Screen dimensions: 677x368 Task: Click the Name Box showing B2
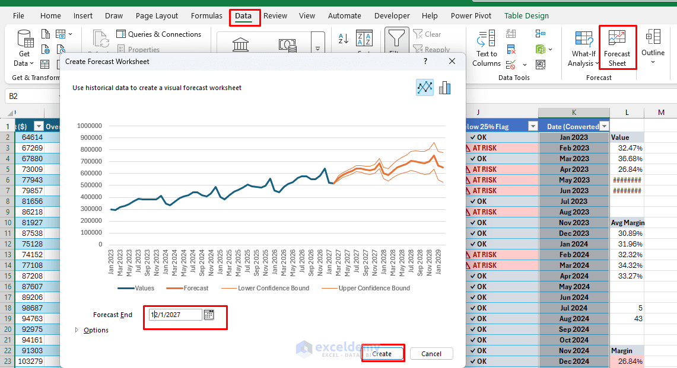coord(33,96)
